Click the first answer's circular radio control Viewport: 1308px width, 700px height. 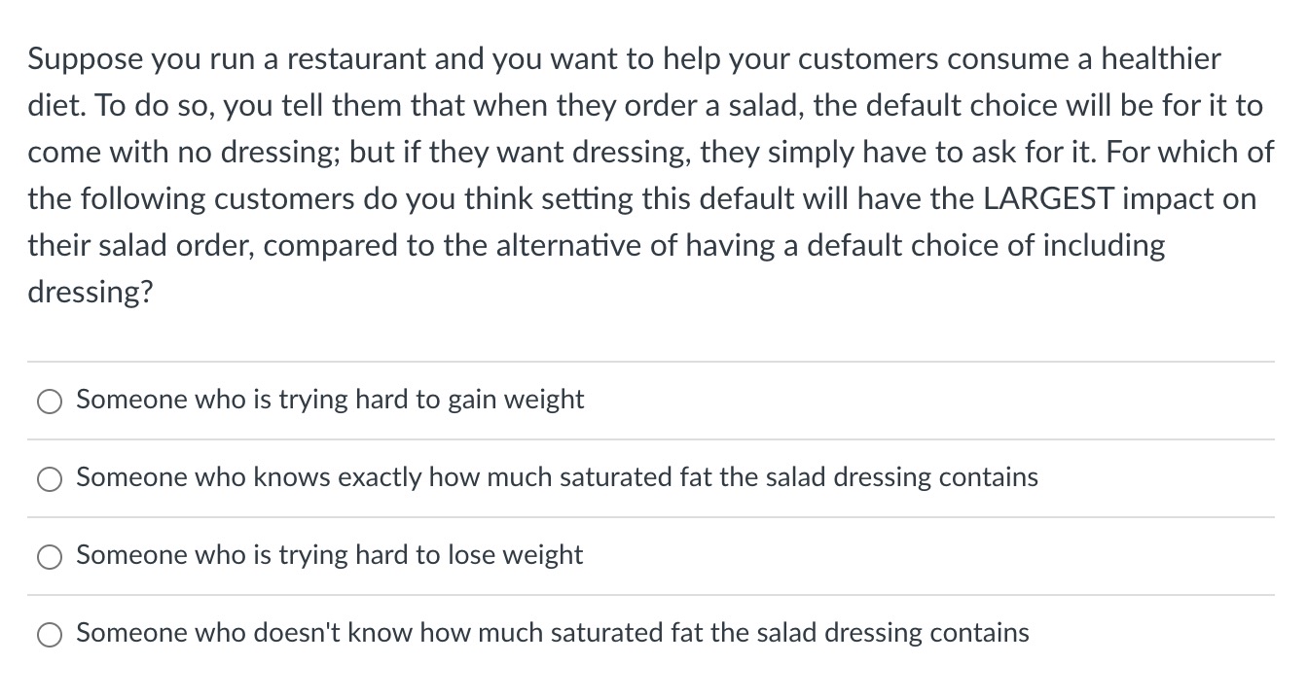50,400
